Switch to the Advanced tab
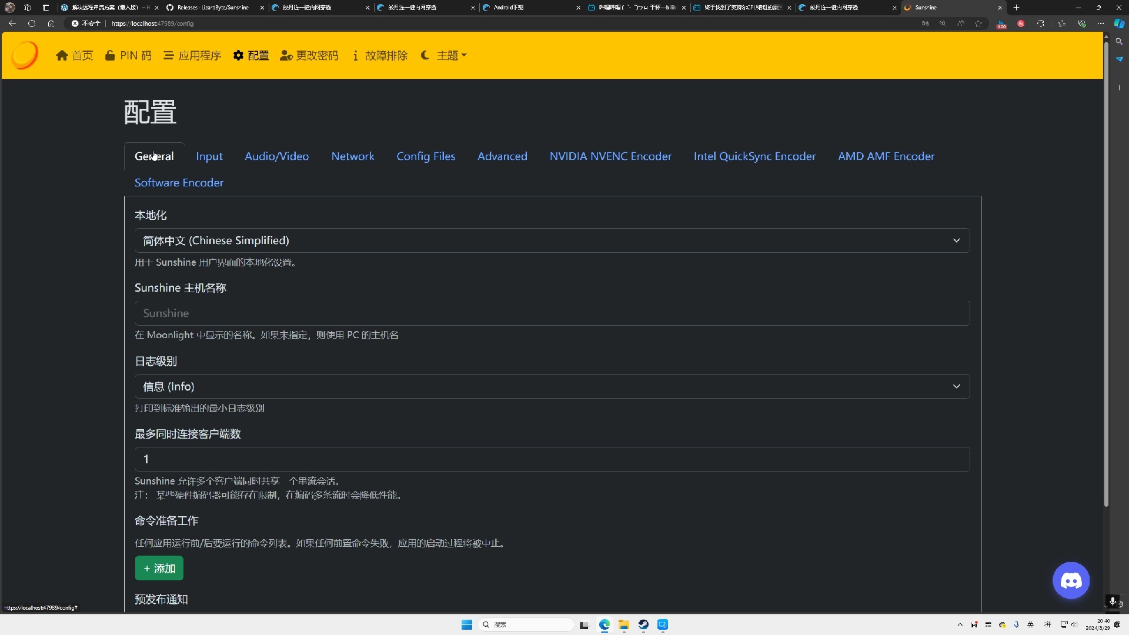The image size is (1129, 635). pos(502,156)
